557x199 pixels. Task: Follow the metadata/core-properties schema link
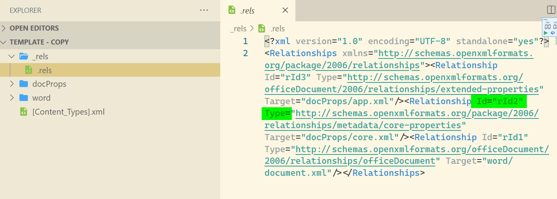[402, 119]
